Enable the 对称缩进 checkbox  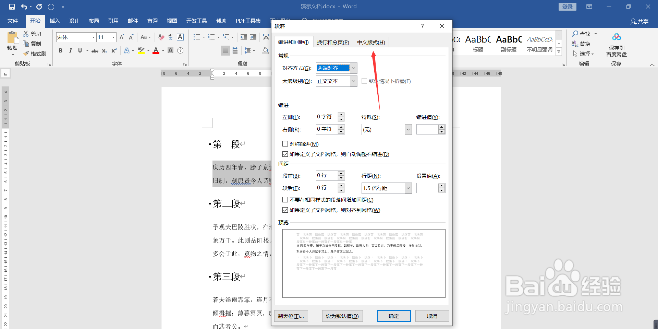[285, 144]
